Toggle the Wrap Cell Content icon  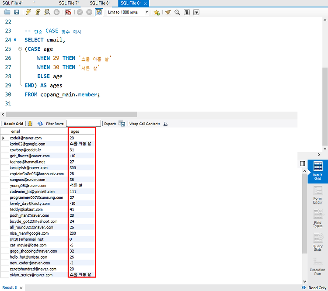coord(165,124)
